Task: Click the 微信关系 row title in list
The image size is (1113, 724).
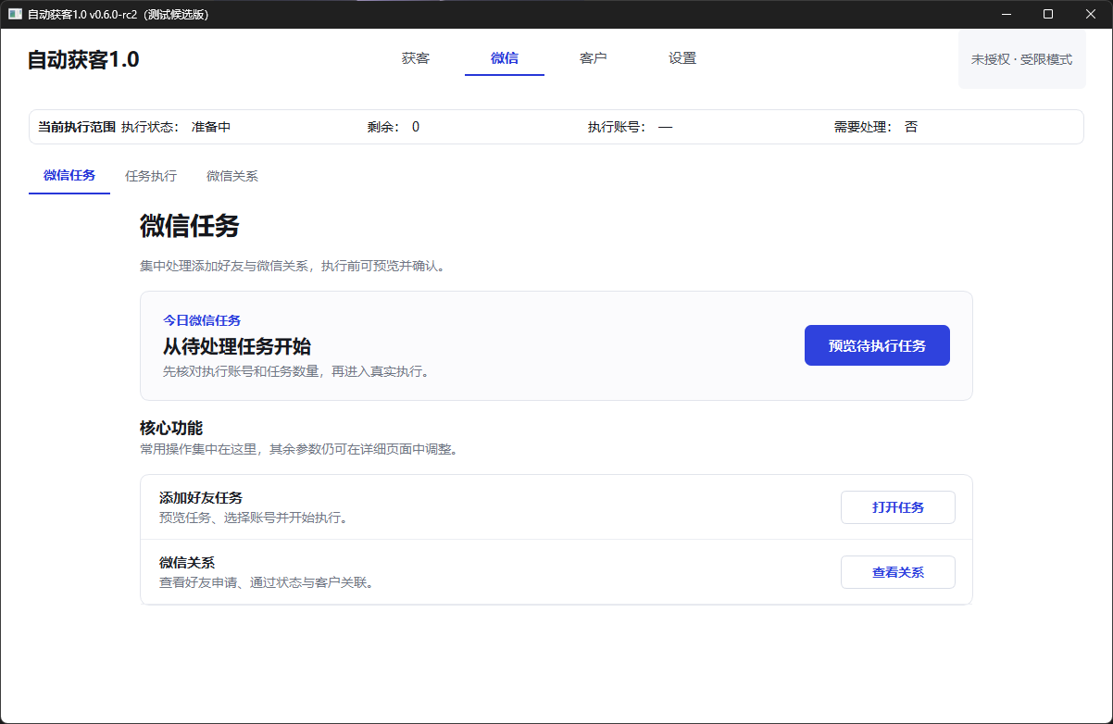Action: pos(187,563)
